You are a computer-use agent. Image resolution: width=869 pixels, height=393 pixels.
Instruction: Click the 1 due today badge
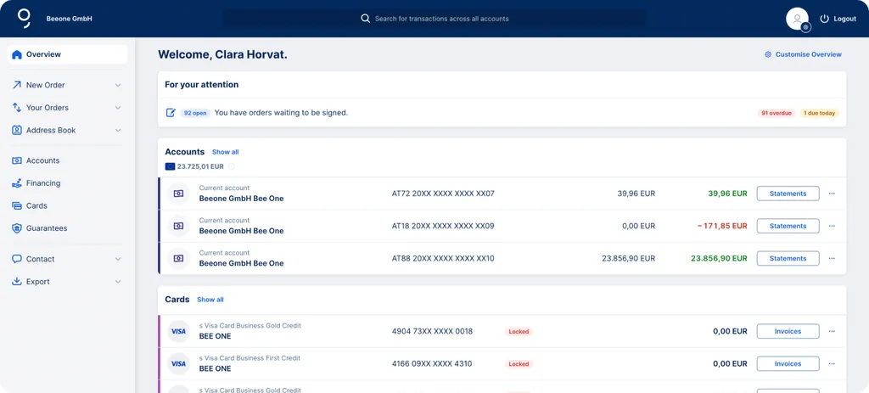pos(820,113)
